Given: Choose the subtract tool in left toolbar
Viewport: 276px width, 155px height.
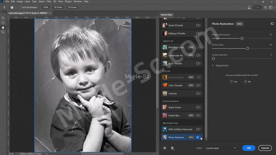Looking at the screenshot, I should tap(3, 23).
